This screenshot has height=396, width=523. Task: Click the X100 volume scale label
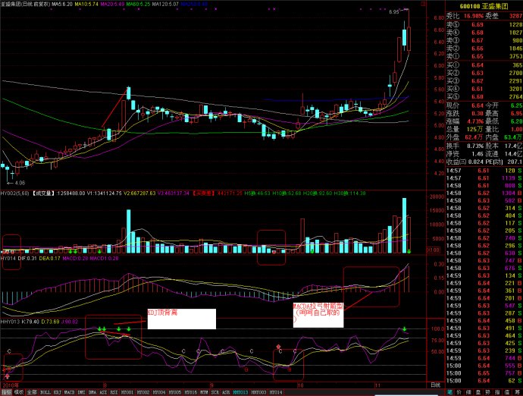pyautogui.click(x=433, y=250)
